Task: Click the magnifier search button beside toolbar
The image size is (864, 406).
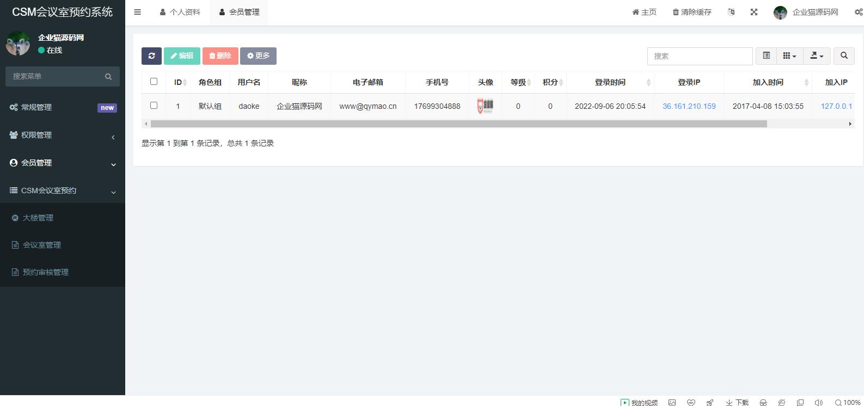Action: coord(844,56)
